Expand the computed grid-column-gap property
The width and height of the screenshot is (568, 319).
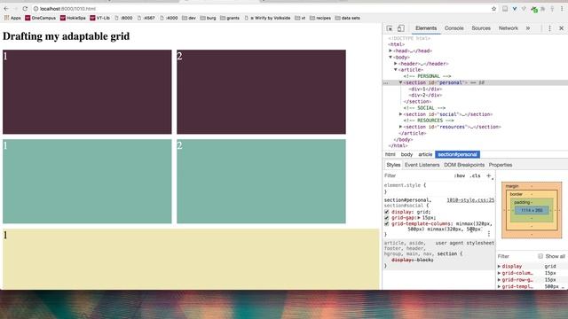(x=499, y=273)
